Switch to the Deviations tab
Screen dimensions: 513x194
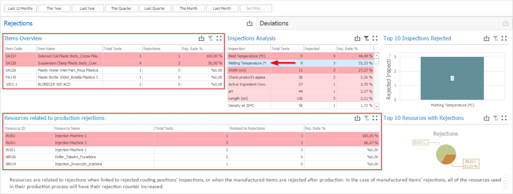[x=274, y=23]
